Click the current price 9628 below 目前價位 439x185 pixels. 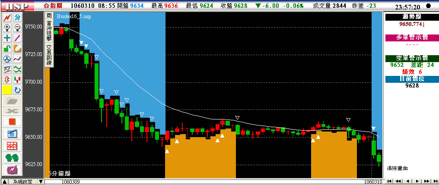412,86
